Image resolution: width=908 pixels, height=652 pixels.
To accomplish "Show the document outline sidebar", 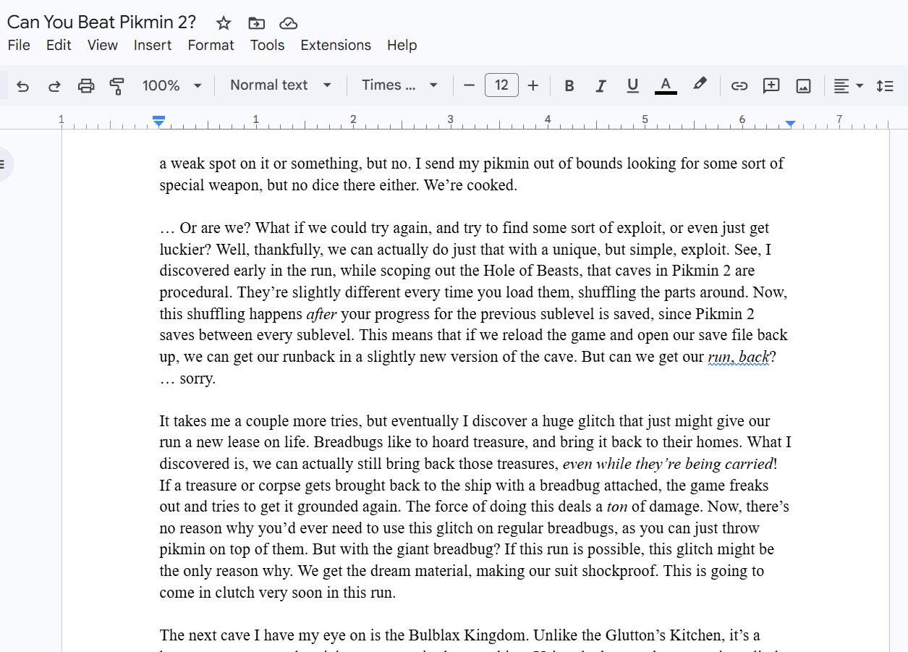I will click(x=4, y=164).
